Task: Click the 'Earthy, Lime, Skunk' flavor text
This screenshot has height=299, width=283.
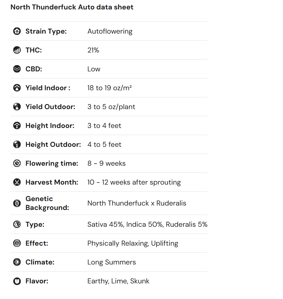Action: (x=118, y=281)
